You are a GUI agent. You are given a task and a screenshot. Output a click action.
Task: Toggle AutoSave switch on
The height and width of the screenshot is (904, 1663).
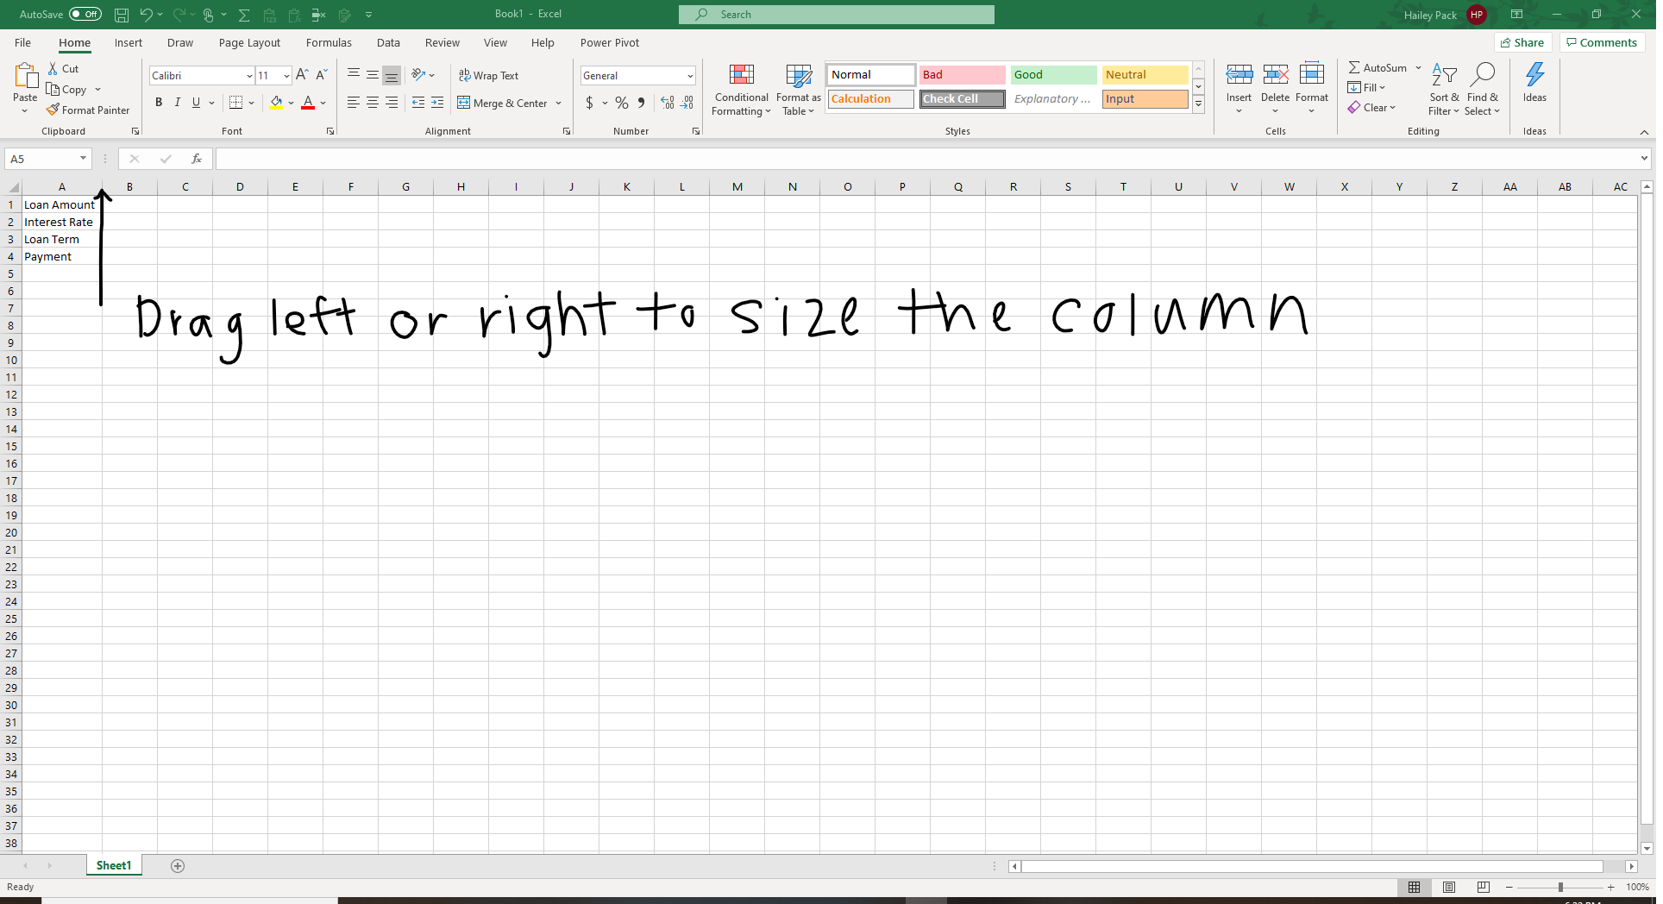point(85,15)
